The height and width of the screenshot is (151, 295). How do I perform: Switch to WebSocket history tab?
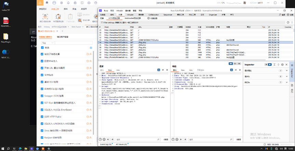click(133, 18)
